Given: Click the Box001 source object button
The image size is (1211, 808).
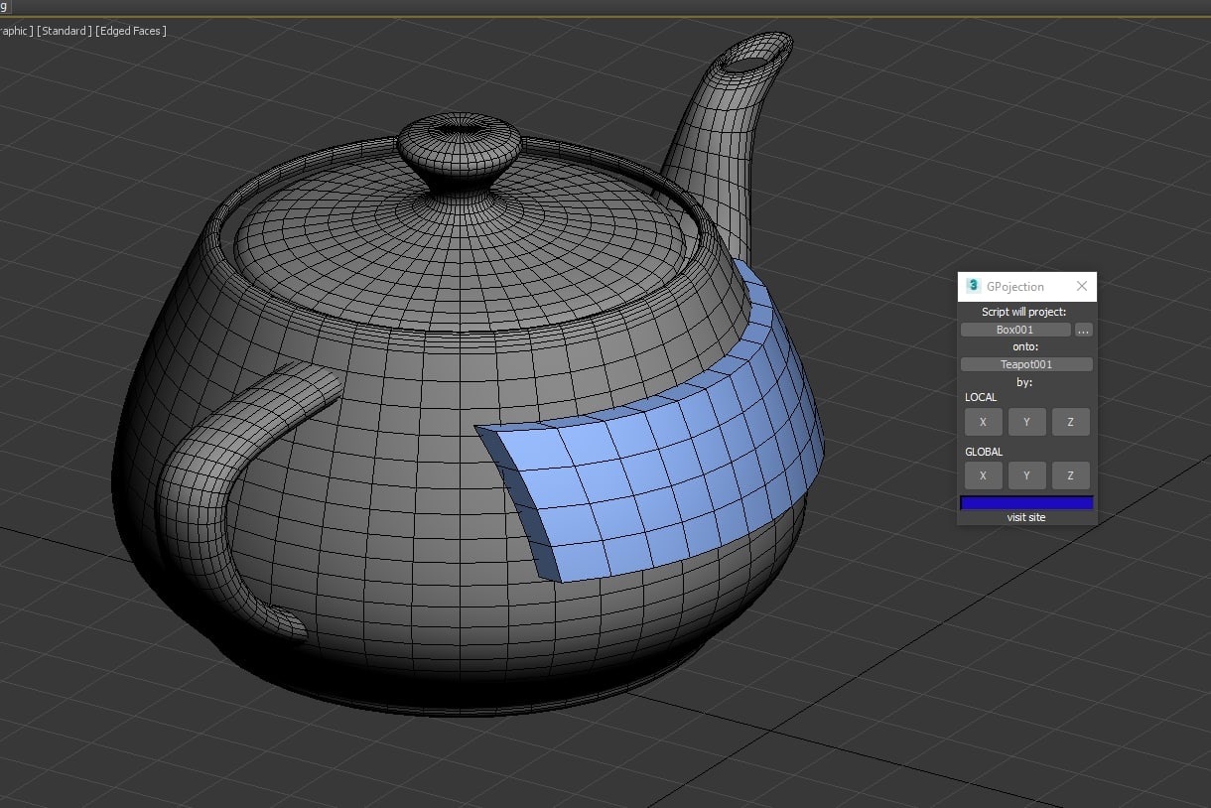Looking at the screenshot, I should coord(1015,330).
